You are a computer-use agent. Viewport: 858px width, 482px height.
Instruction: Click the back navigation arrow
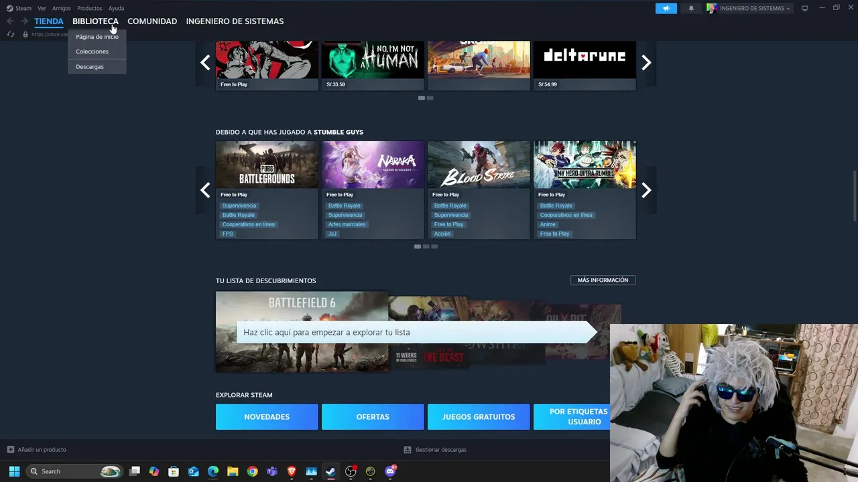click(x=10, y=21)
